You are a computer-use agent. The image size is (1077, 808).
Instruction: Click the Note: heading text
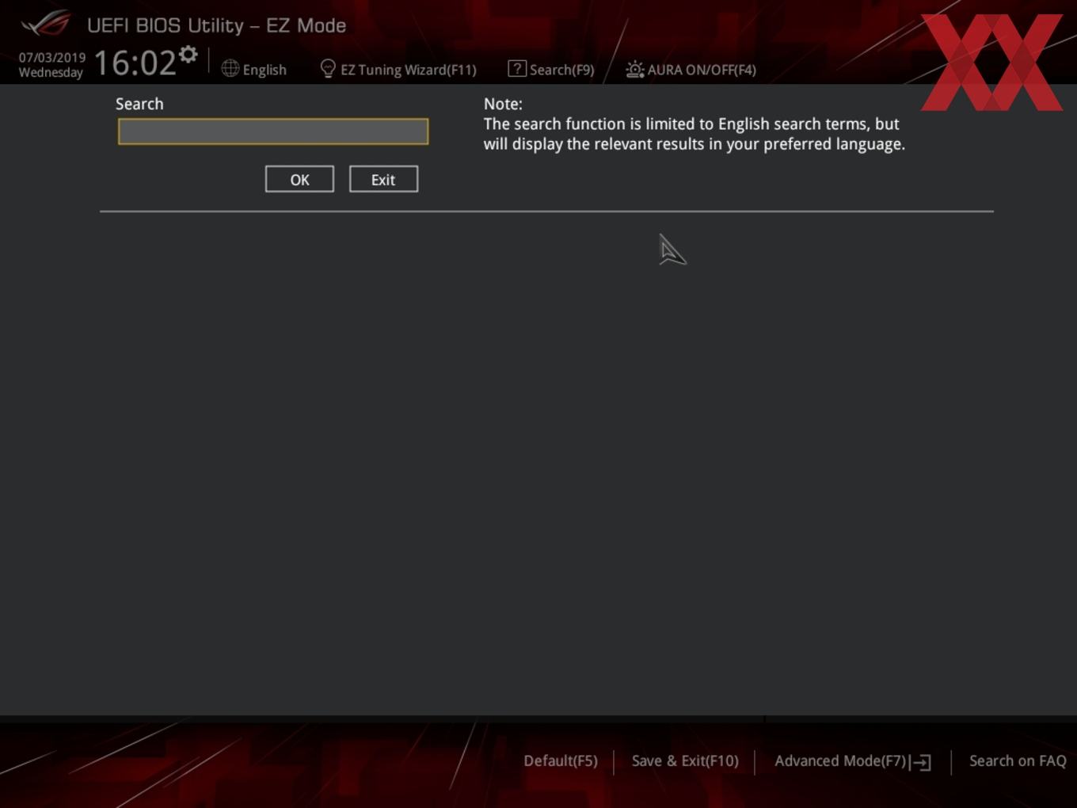click(x=503, y=104)
